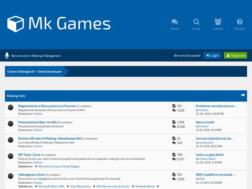Click the Mk Games cube logo
Screen dimensions: 252x189
tap(15, 24)
